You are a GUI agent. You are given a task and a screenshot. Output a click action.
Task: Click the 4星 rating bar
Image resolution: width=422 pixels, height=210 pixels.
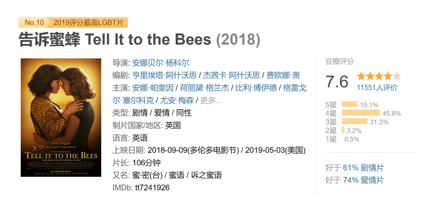click(361, 113)
